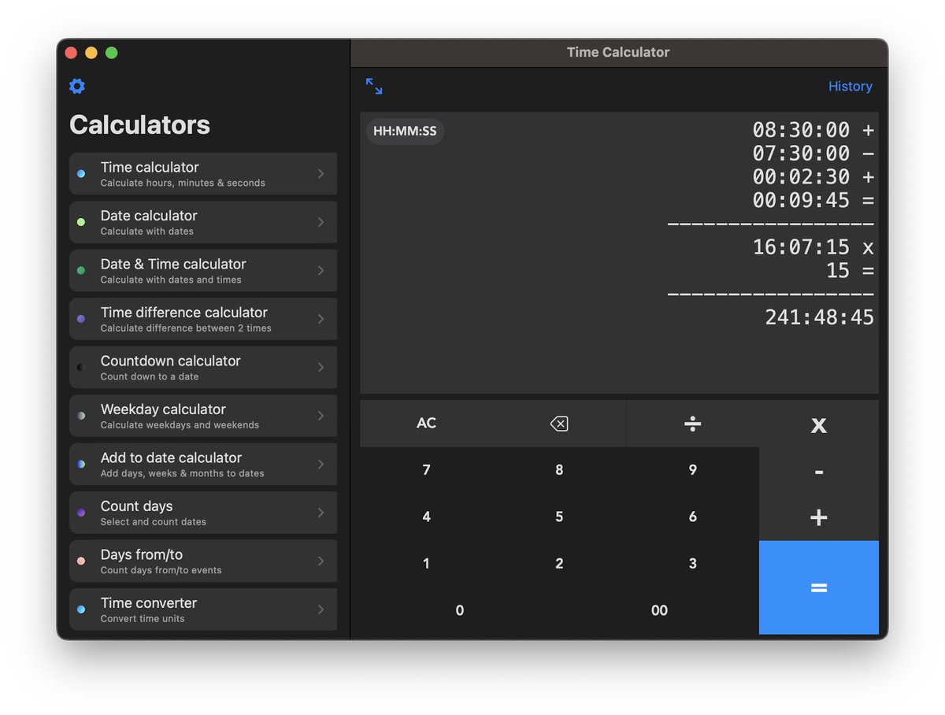Click the multiplier 15 in display
Viewport: 945px width, 715px height.
pos(838,271)
